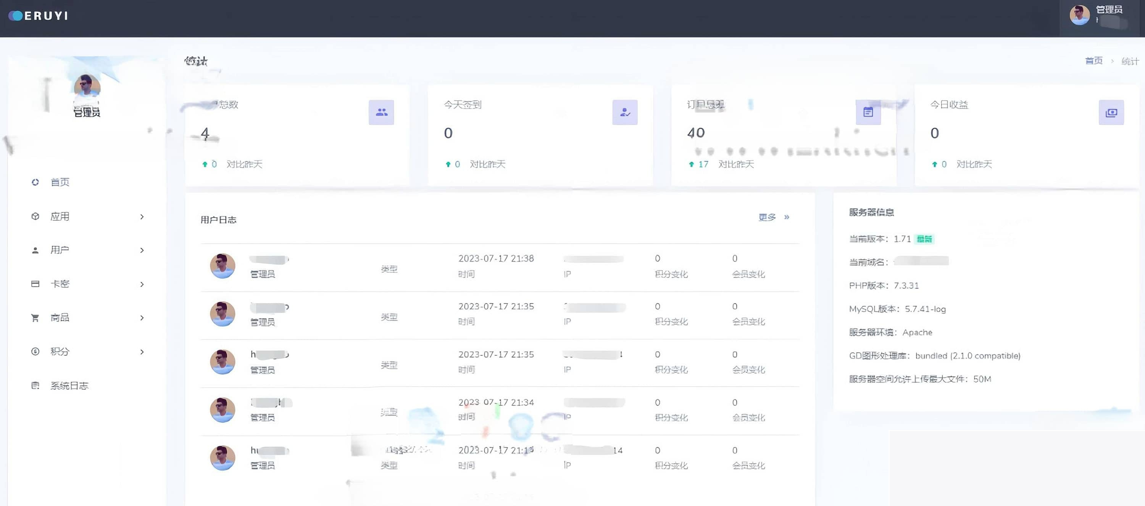Viewport: 1145px width, 506px height.
Task: Click the users icon on the total card
Action: coord(381,112)
